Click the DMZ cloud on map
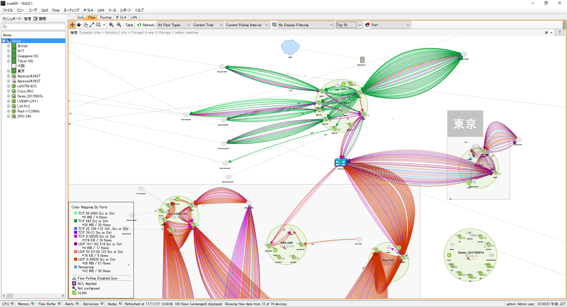 [x=290, y=47]
